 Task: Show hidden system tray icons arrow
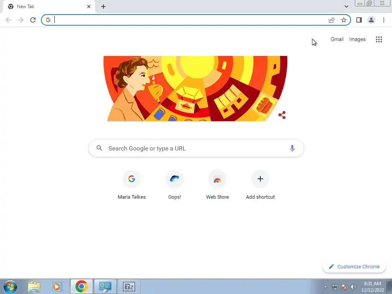pyautogui.click(x=325, y=287)
